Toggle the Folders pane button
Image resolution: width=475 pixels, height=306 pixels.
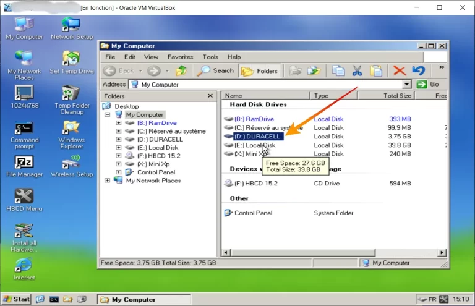point(260,71)
